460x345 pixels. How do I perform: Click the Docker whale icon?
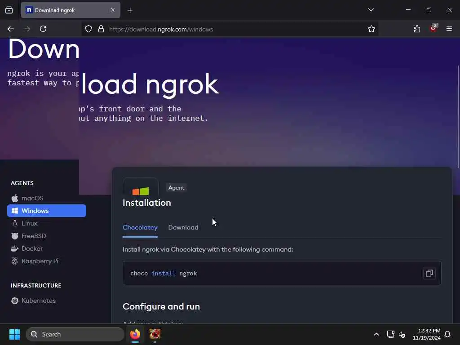(15, 249)
